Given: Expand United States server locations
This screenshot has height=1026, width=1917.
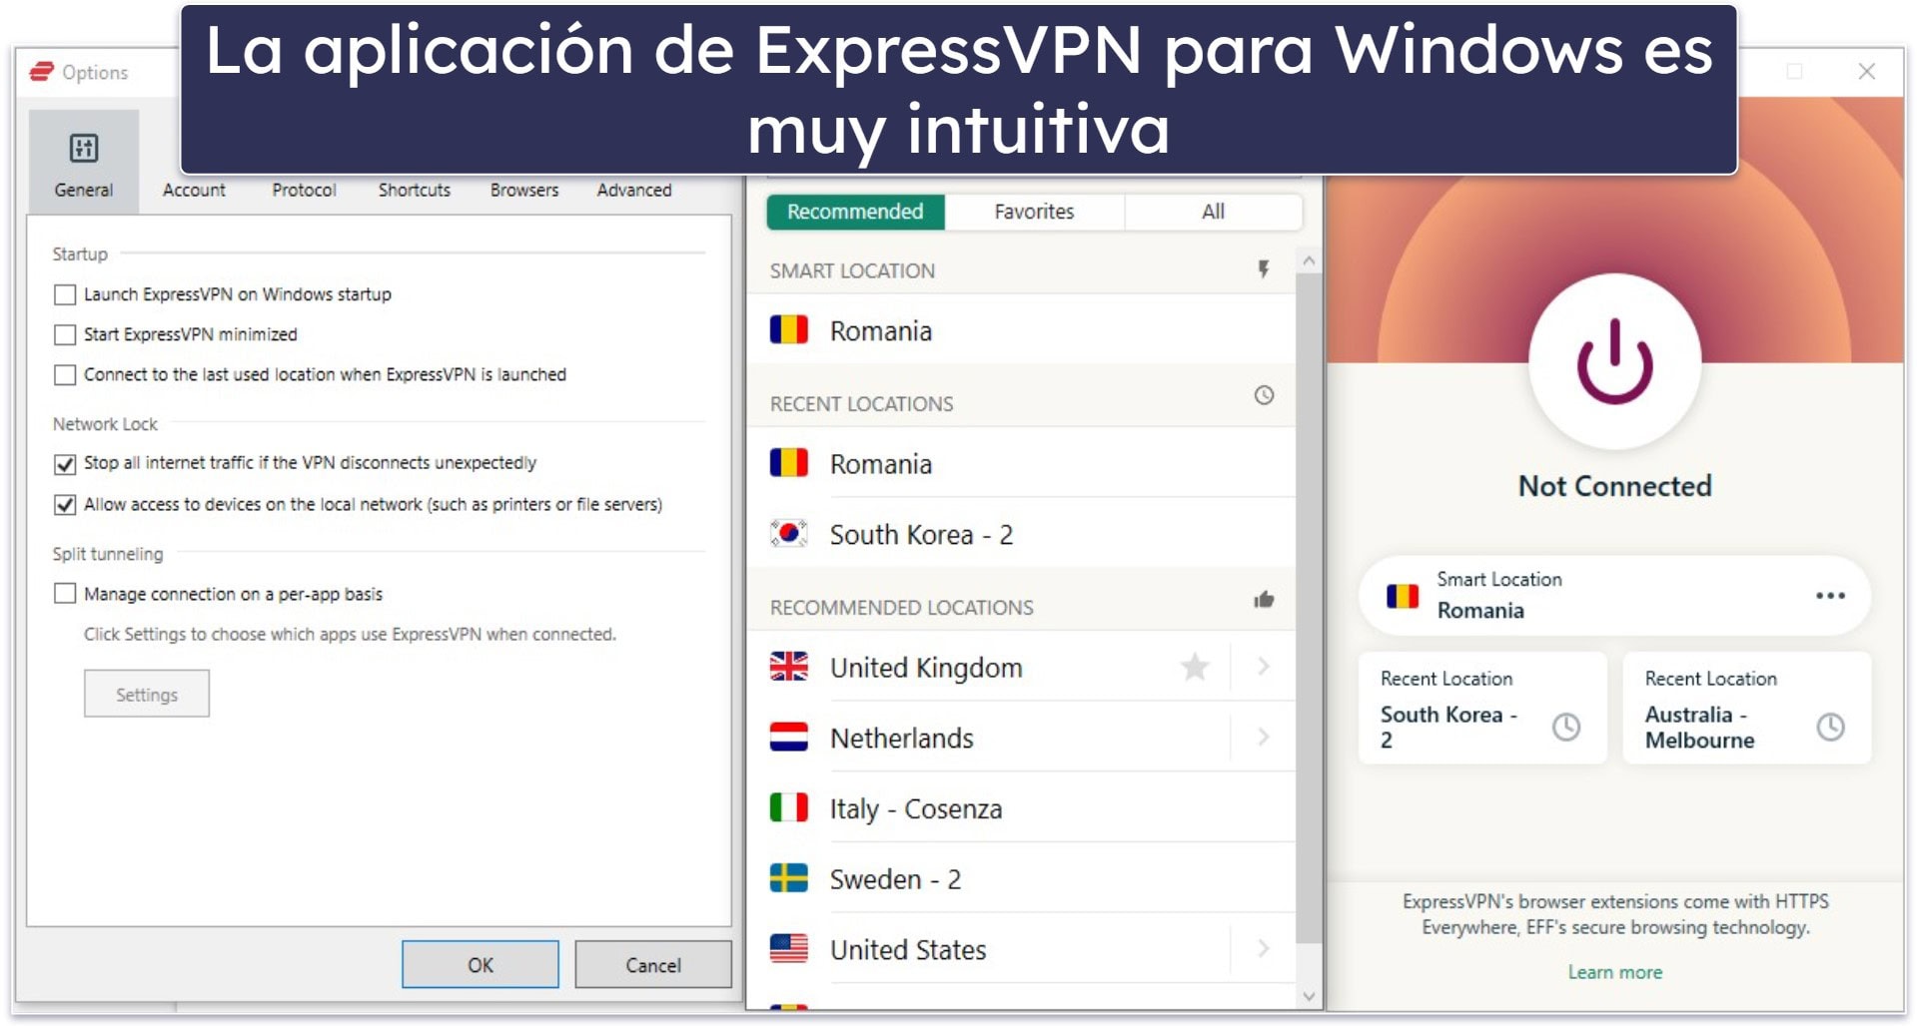Looking at the screenshot, I should 1264,948.
